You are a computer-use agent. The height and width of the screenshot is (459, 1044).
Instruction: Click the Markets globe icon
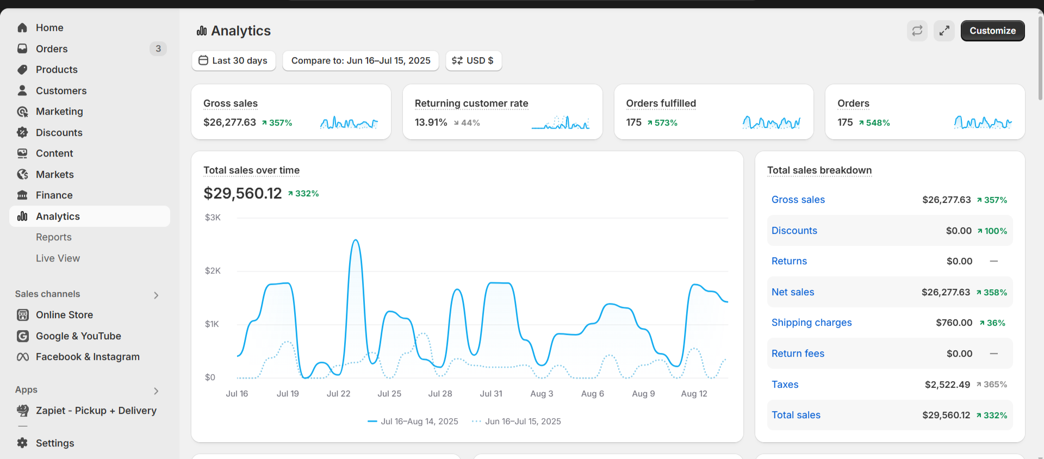(x=22, y=175)
